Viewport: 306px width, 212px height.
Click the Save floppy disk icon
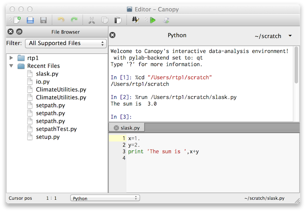coord(43,20)
